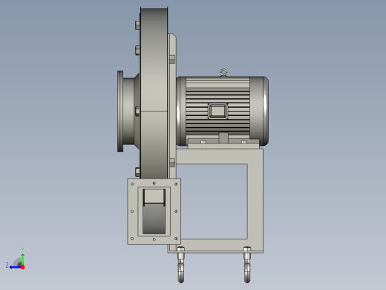Pick the round inlet flange on the left
Screen dimensions: 386x290
[120, 111]
